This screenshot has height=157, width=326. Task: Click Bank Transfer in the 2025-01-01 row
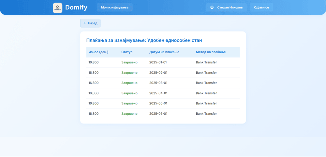click(x=206, y=62)
